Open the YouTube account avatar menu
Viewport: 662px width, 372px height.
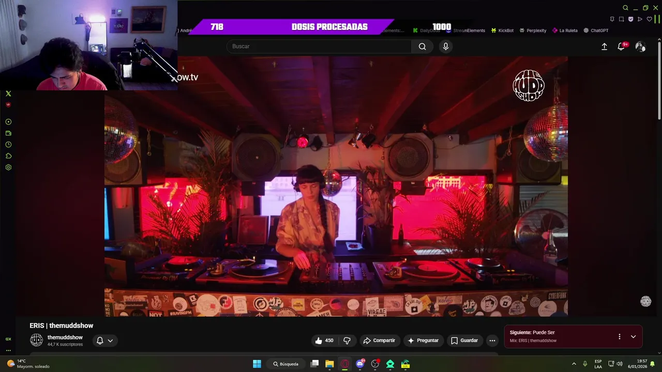640,47
